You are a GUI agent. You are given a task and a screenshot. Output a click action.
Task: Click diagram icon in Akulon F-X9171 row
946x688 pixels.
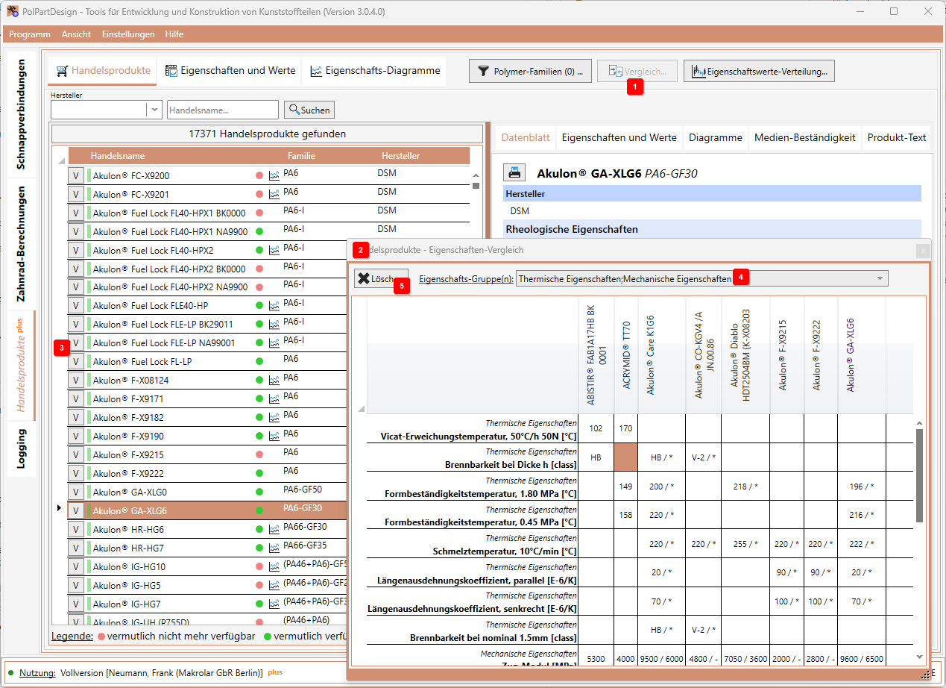coord(274,398)
